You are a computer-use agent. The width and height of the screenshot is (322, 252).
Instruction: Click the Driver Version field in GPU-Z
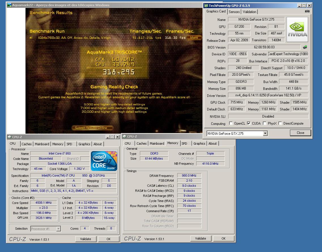[x=268, y=95]
